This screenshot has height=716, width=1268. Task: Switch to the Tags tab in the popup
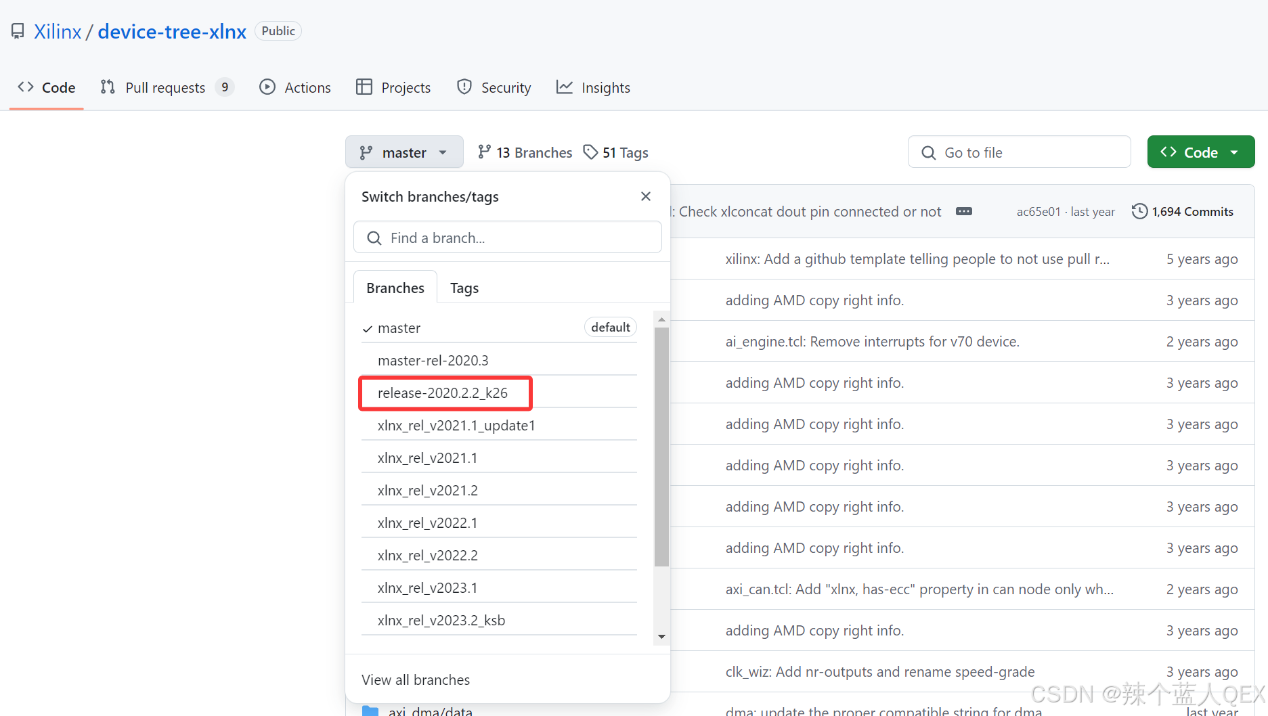464,288
